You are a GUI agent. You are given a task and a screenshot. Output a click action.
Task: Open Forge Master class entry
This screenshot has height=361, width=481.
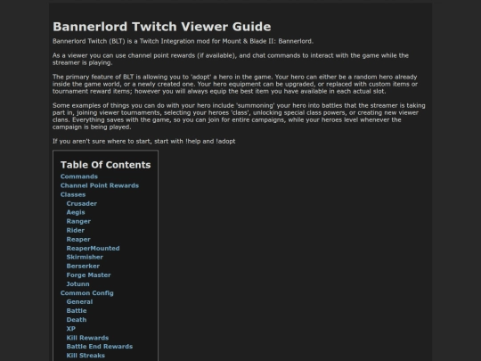click(x=89, y=275)
